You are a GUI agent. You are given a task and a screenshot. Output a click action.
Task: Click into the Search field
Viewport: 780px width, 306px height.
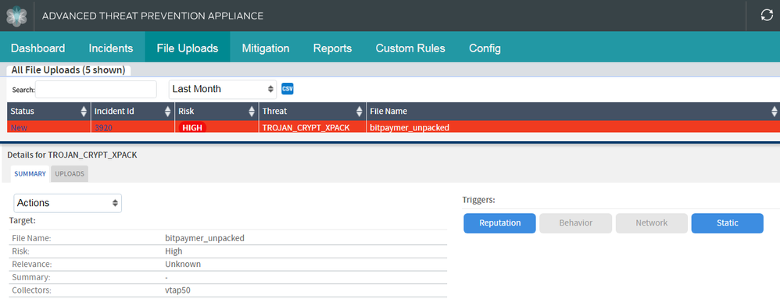click(96, 90)
